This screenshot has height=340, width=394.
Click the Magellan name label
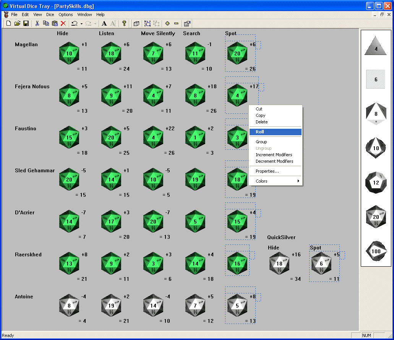click(26, 44)
